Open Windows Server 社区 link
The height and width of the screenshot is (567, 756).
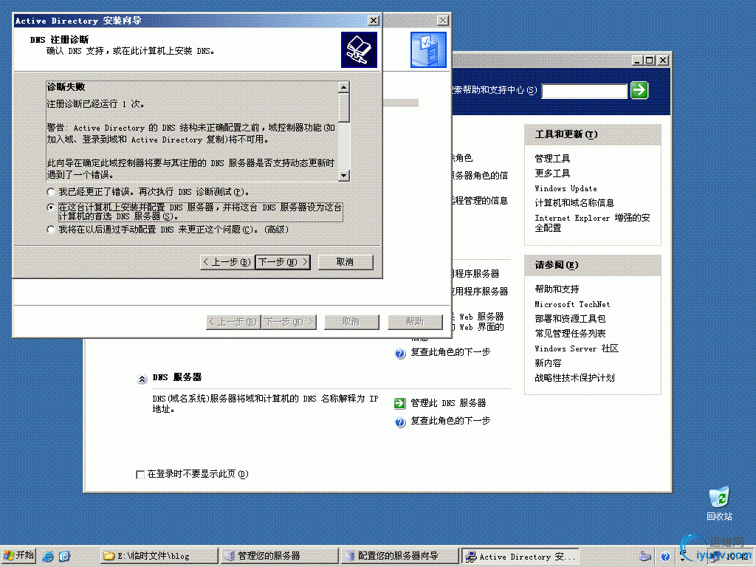(x=577, y=348)
